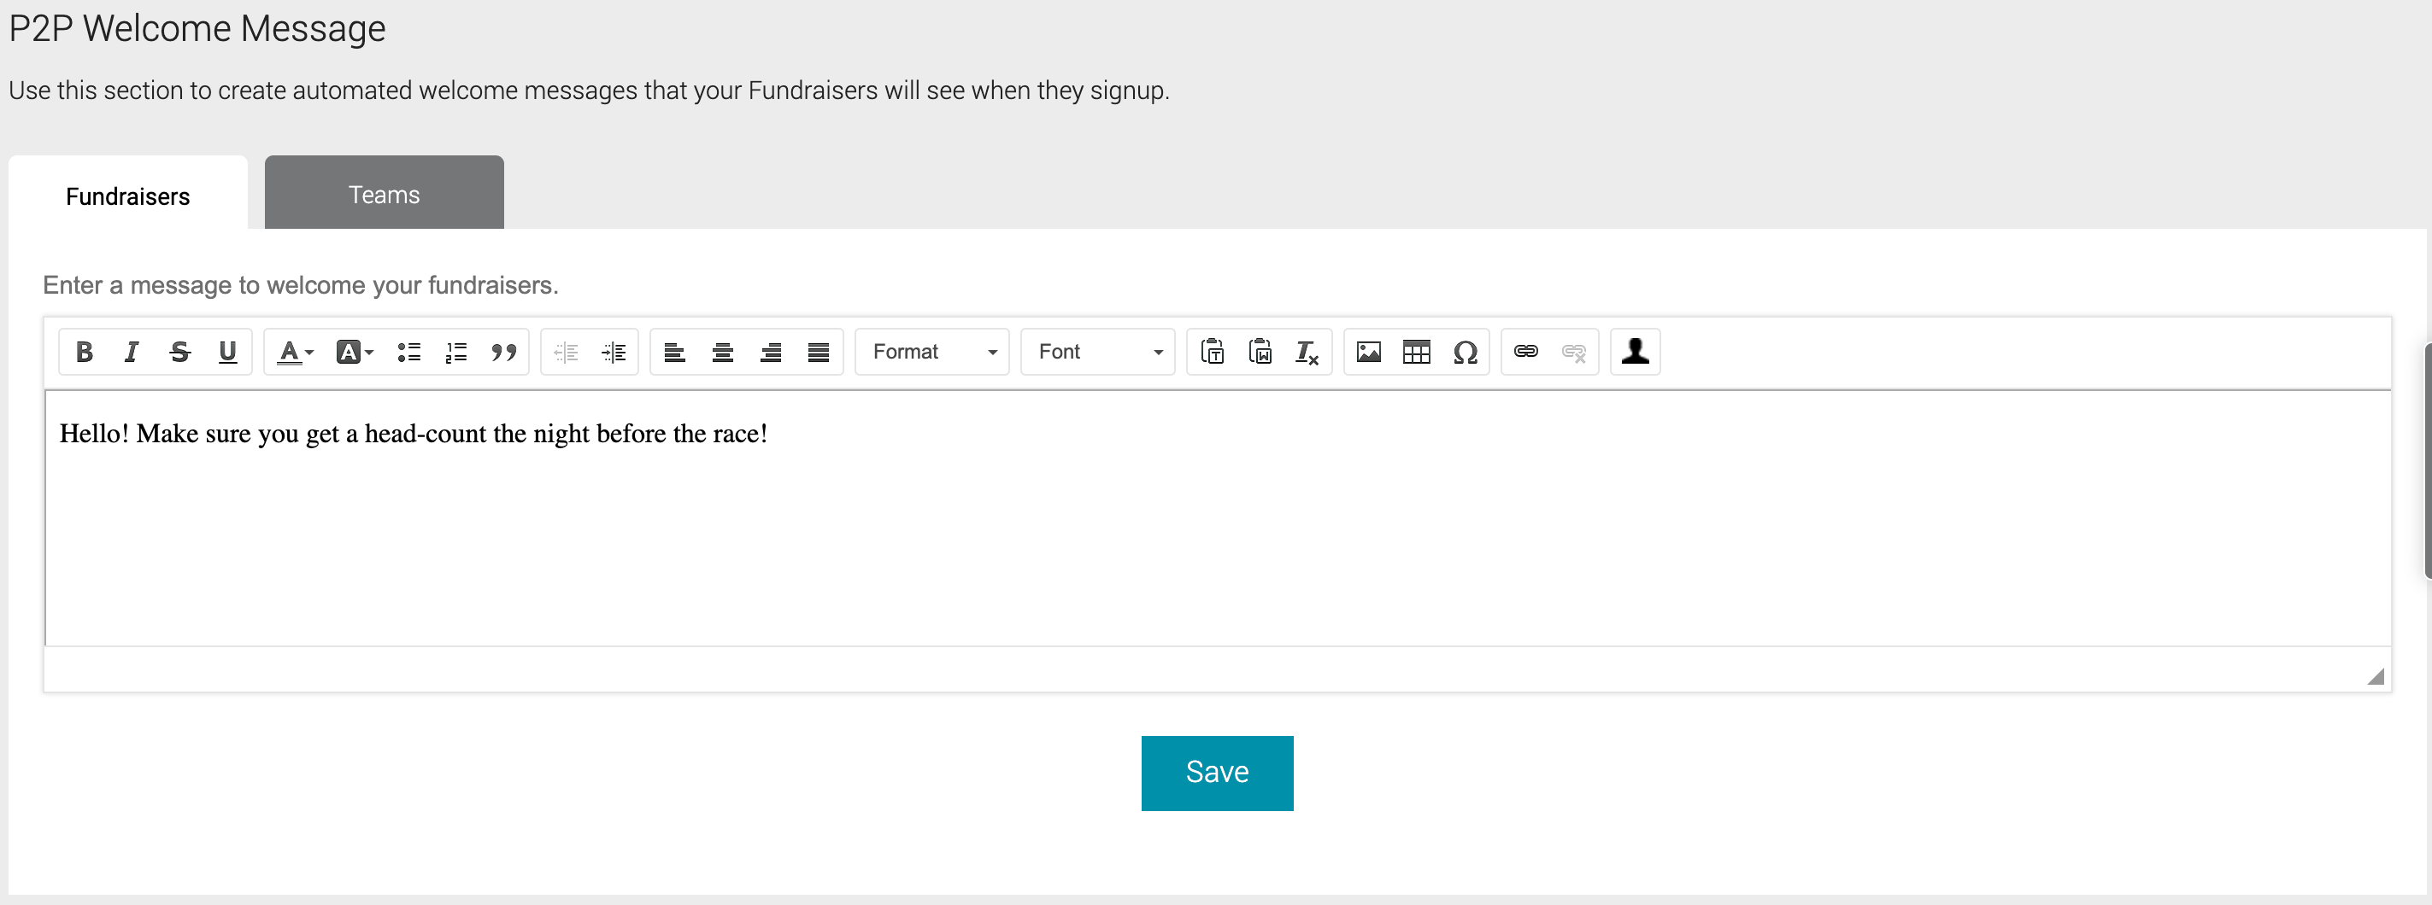Toggle italic text style
Image resolution: width=2432 pixels, height=905 pixels.
pyautogui.click(x=132, y=352)
